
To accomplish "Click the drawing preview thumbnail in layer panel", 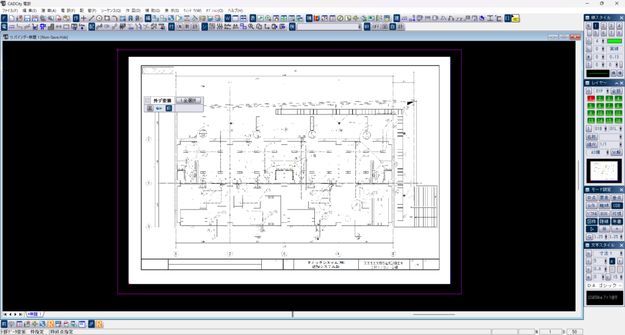I will pyautogui.click(x=604, y=171).
